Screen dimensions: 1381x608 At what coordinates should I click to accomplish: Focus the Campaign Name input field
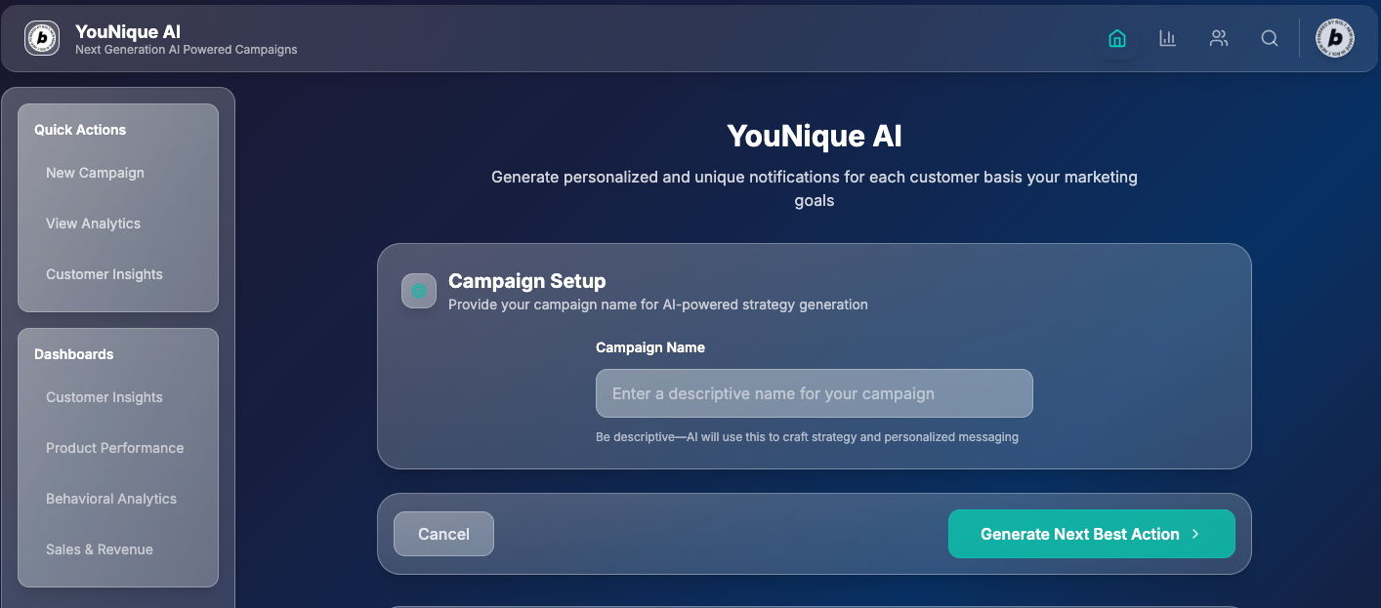coord(815,393)
